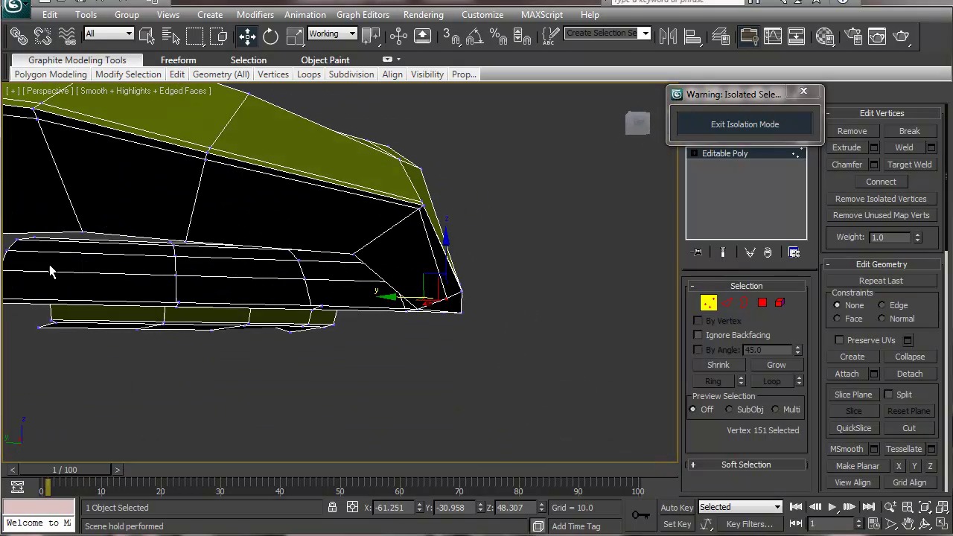Select SubObj preview selection radio
953x536 pixels.
tap(729, 409)
